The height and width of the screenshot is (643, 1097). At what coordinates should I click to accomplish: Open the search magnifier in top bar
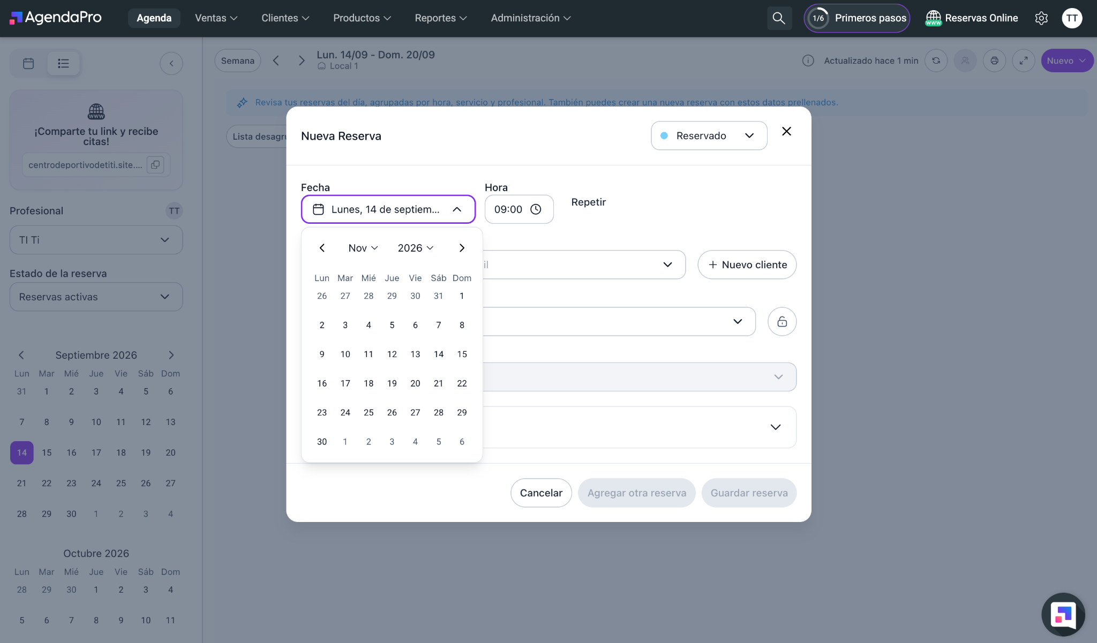[x=779, y=18]
